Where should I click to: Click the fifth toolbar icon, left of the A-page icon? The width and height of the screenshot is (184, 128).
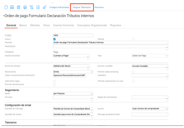point(31,7)
